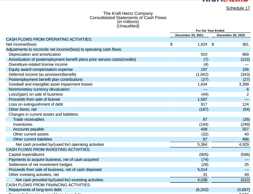Click 'Other current assets' row label

point(31,134)
